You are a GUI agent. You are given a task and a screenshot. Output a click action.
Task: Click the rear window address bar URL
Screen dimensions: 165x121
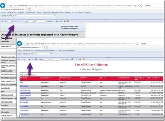(x=75, y=6)
